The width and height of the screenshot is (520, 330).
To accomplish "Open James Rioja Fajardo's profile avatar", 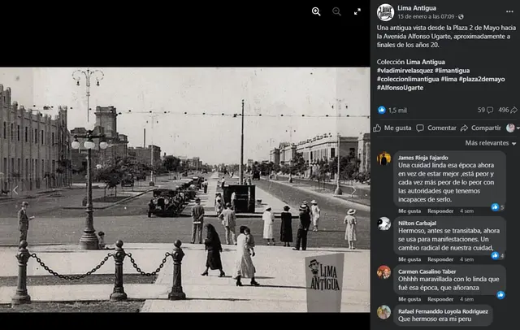I will 383,159.
